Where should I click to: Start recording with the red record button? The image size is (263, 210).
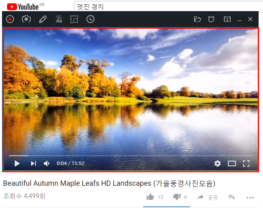pos(10,19)
